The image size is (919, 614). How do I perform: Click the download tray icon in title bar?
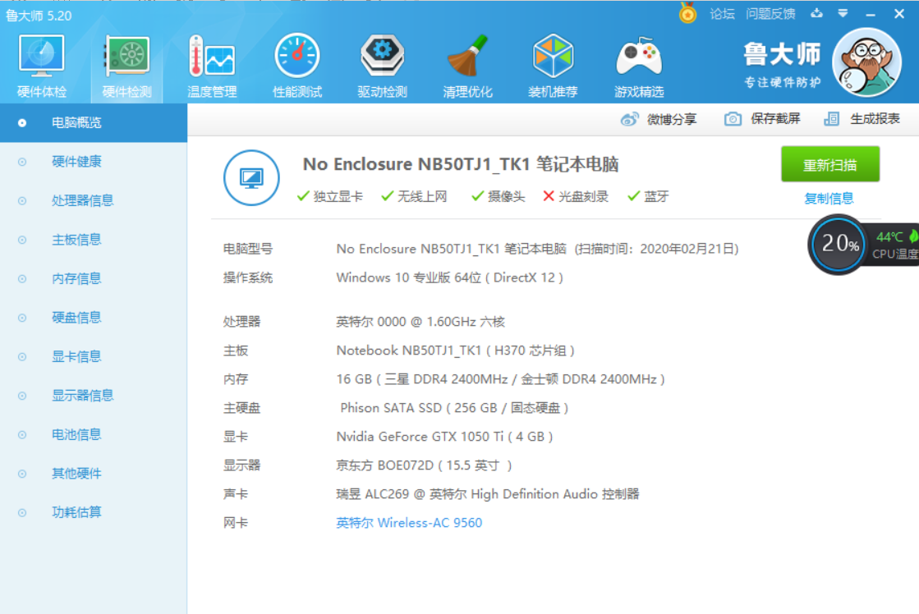(x=816, y=13)
